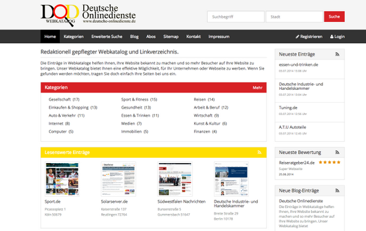
Task: Open Reiseratgeber24.de review entry
Action: tap(297, 163)
